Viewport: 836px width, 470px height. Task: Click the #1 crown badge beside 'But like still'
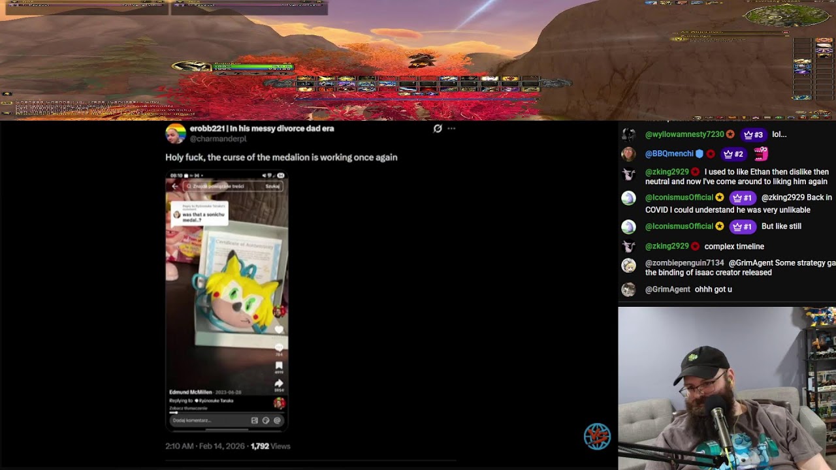(x=742, y=227)
